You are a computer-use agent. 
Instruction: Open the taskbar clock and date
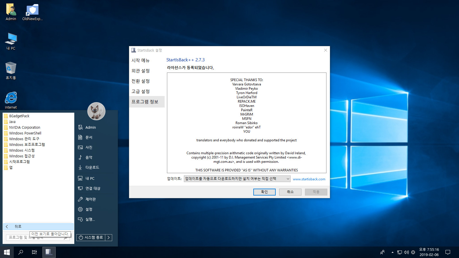coord(429,252)
